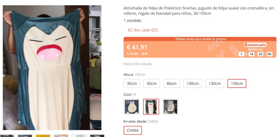Choose the 130cm height option

pos(215,83)
